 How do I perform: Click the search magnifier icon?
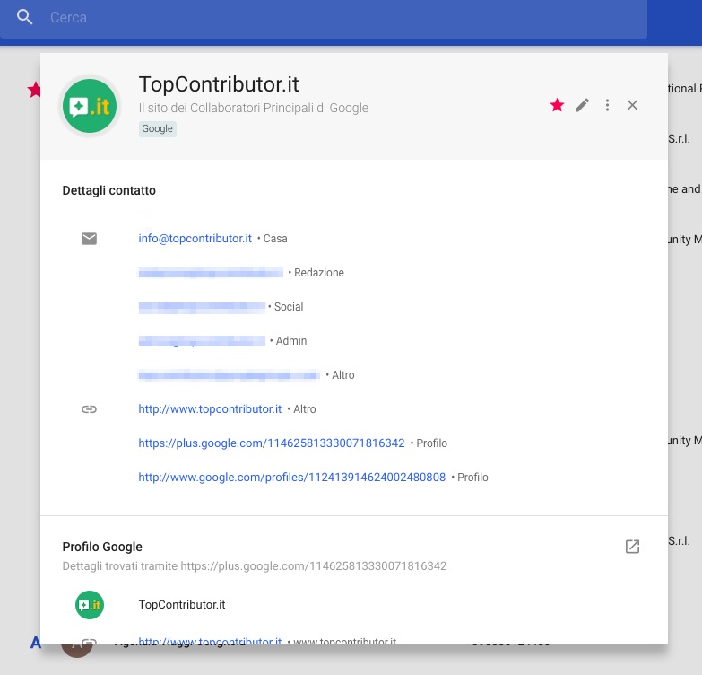(x=24, y=17)
